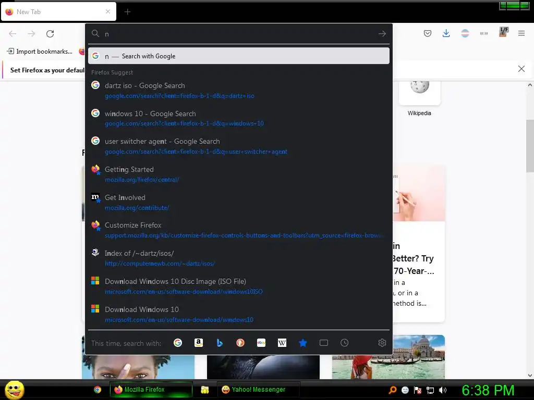The width and height of the screenshot is (534, 400).
Task: Click the Firefox forward navigation arrow
Action: tap(31, 34)
